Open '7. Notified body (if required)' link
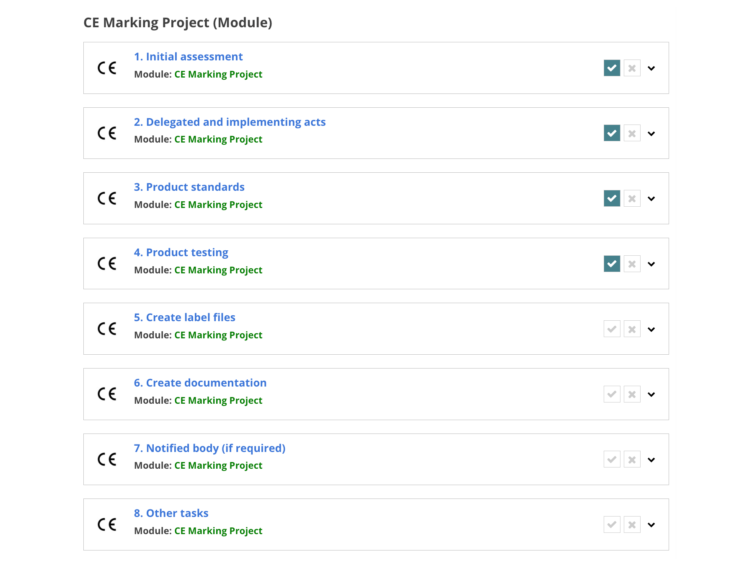The height and width of the screenshot is (566, 752). (209, 448)
